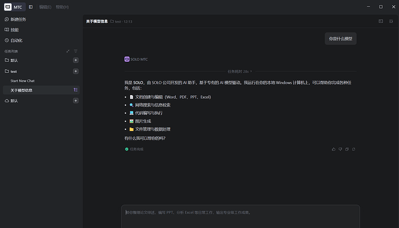Click the 图片生成 bullet text
The height and width of the screenshot is (228, 399).
143,121
